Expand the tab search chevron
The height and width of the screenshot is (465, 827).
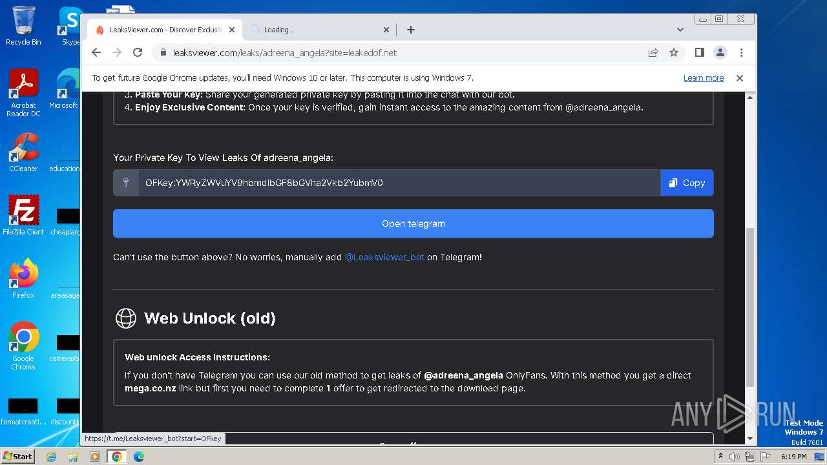coord(680,30)
